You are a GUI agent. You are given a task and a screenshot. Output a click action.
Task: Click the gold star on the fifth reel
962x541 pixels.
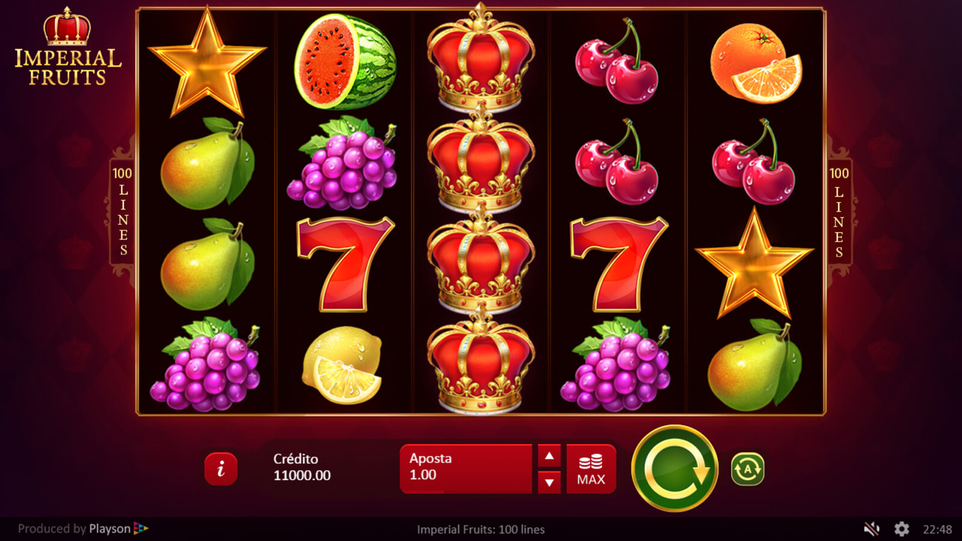click(754, 263)
